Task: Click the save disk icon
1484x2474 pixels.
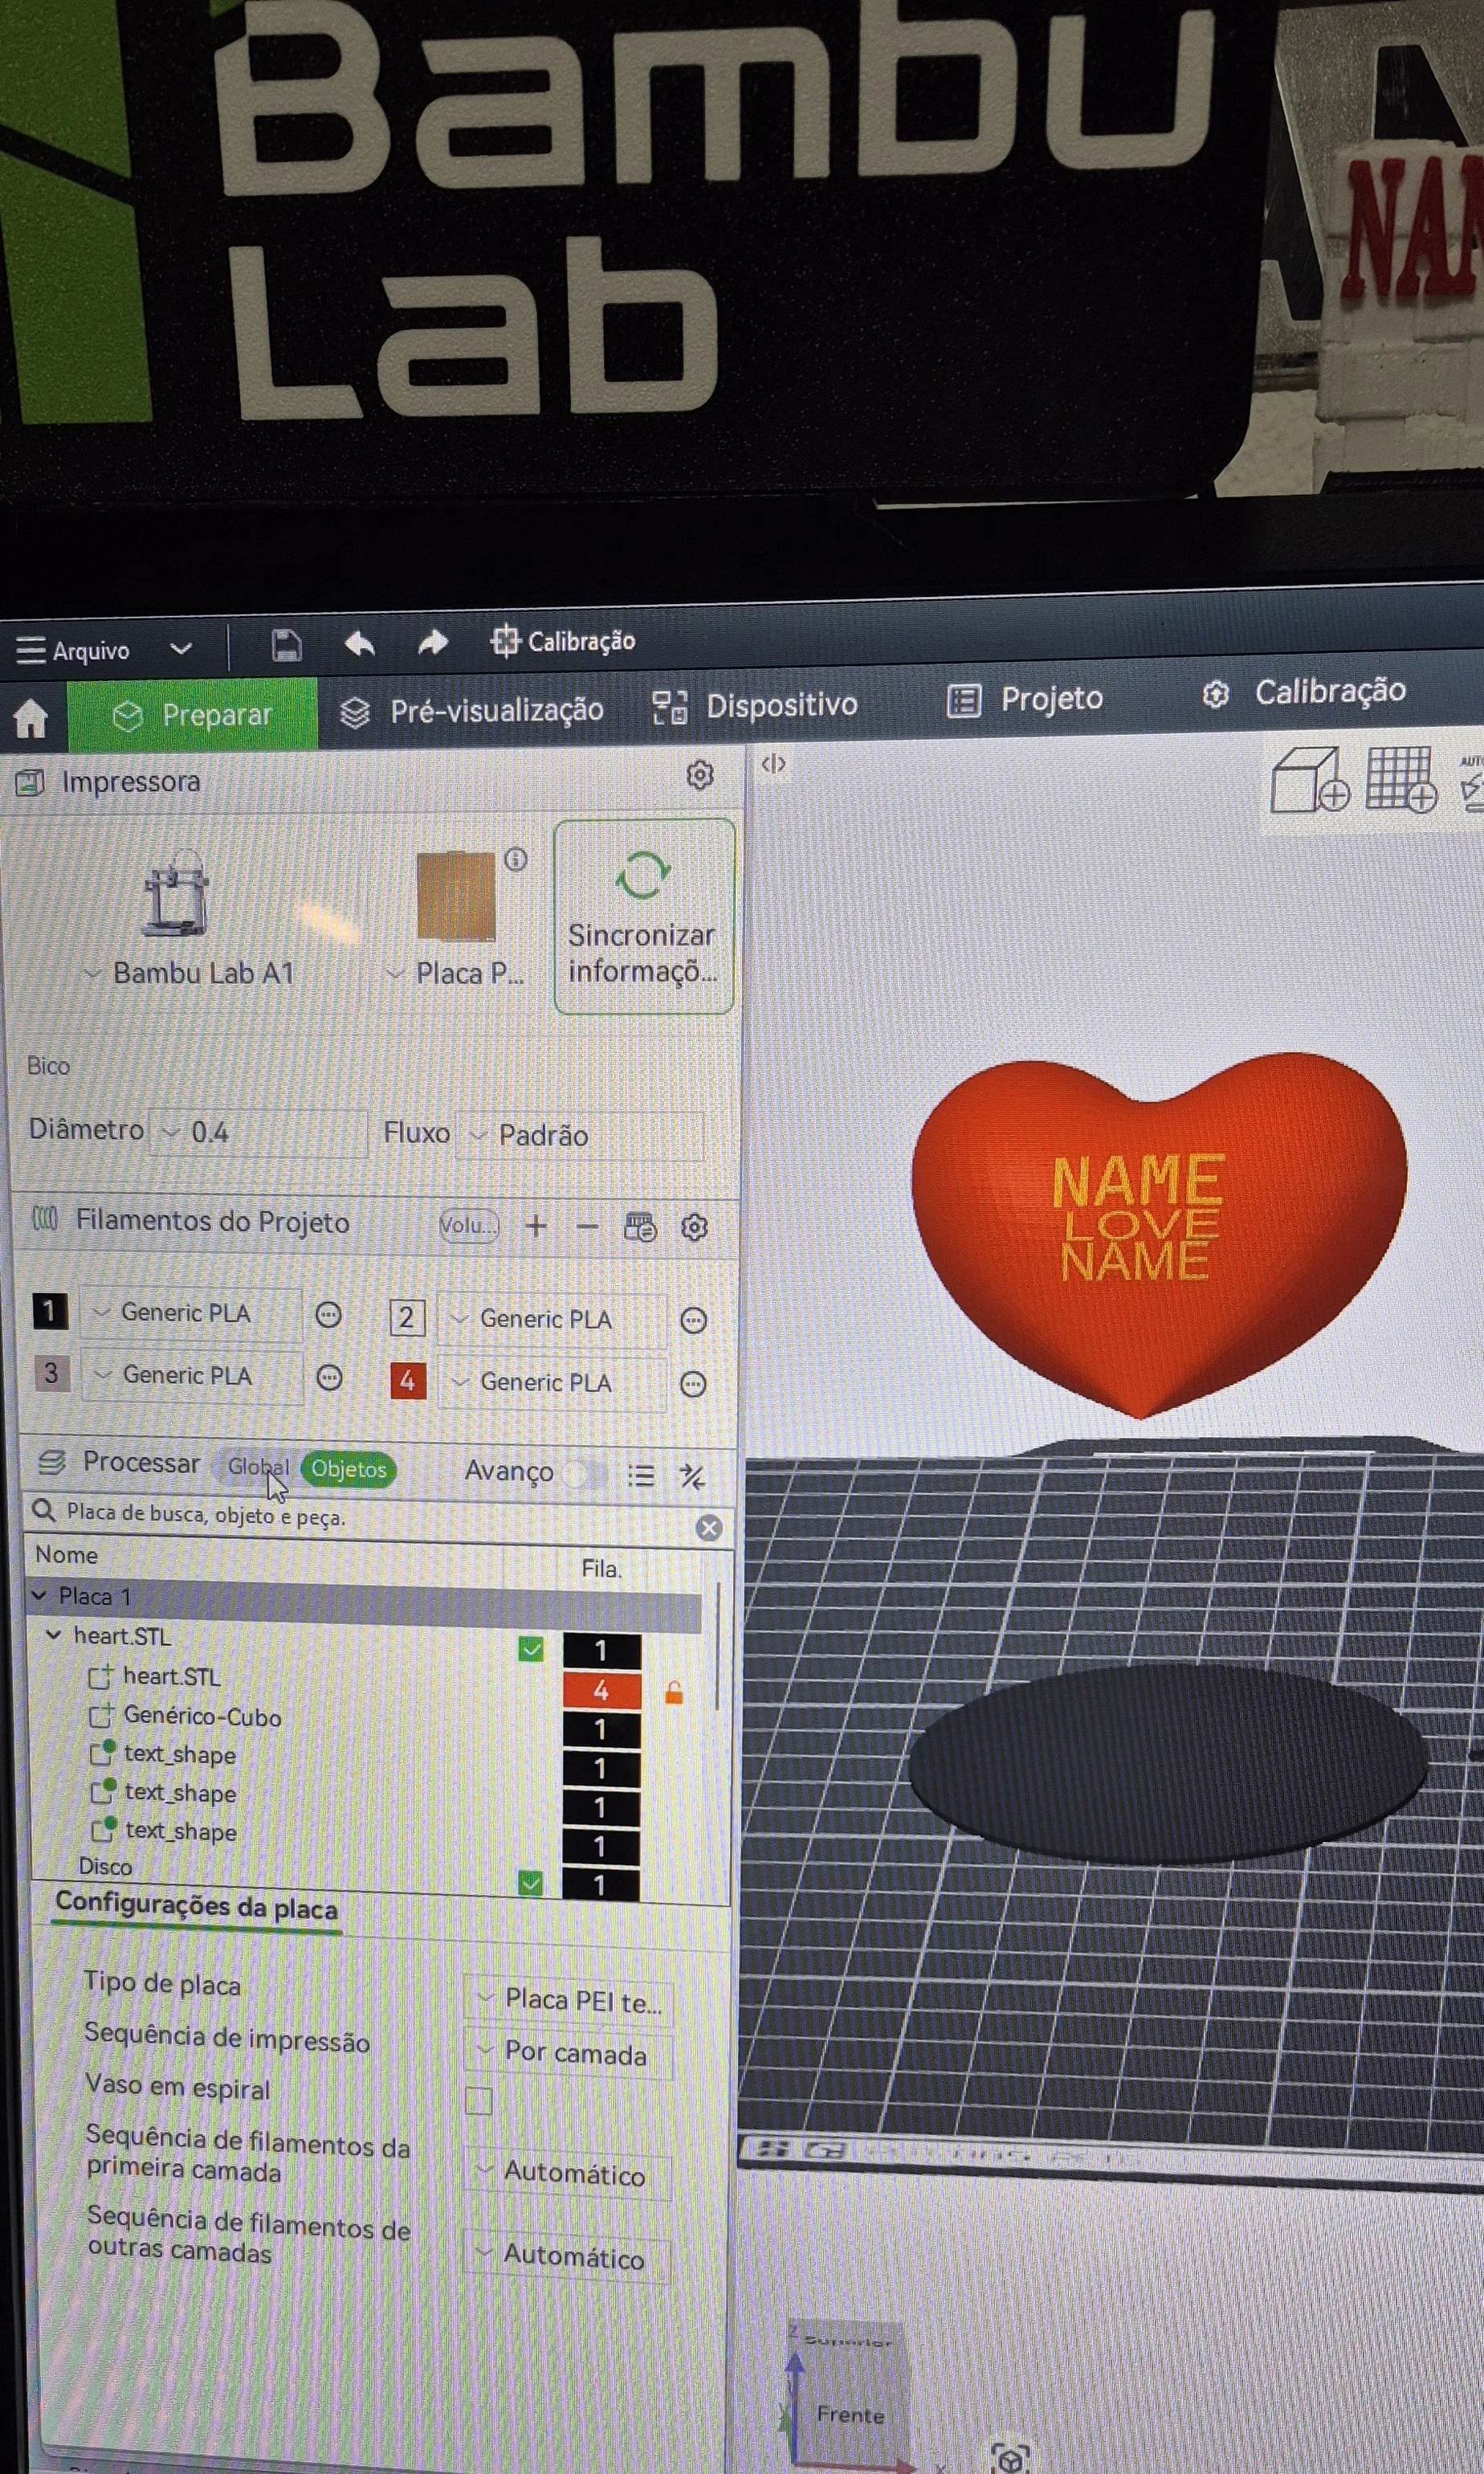Action: (x=286, y=645)
